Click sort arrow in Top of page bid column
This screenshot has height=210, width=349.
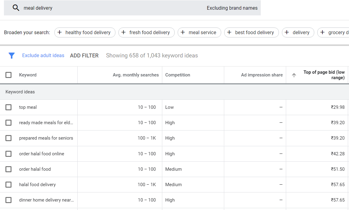(294, 75)
